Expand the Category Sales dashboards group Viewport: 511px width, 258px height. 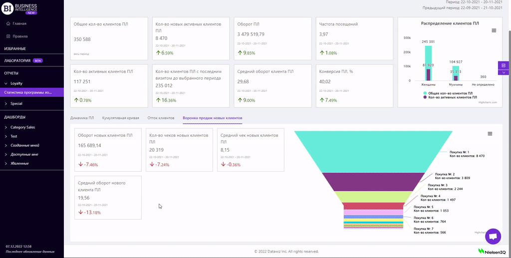point(6,127)
